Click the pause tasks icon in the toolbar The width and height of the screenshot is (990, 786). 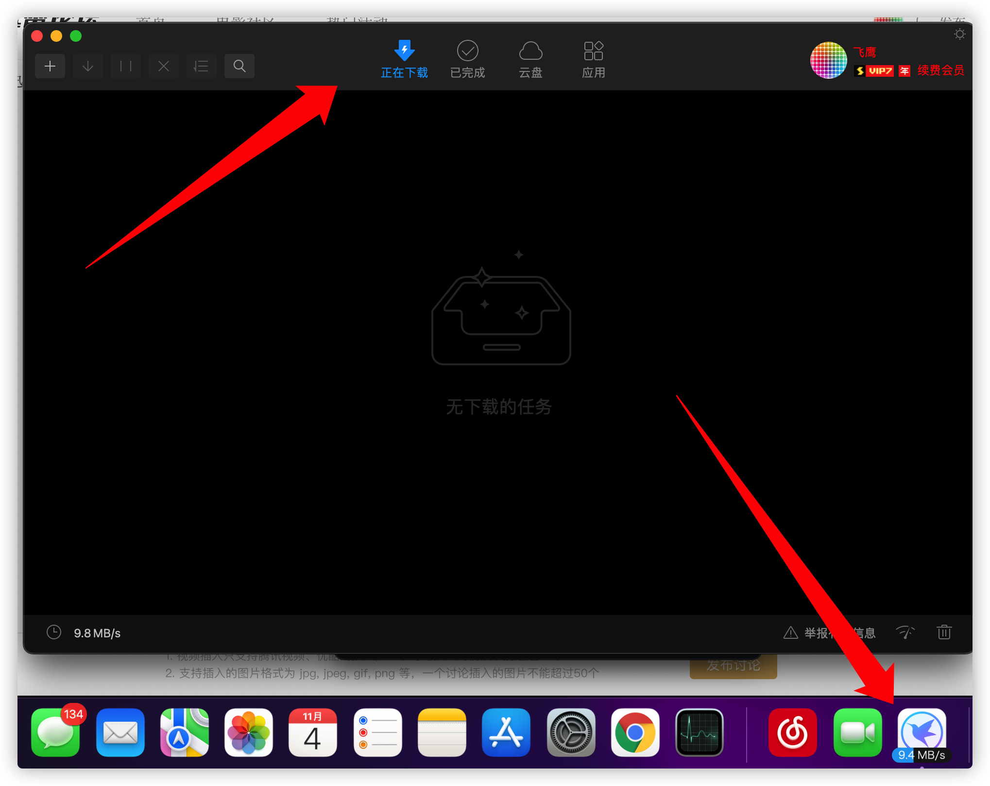126,66
